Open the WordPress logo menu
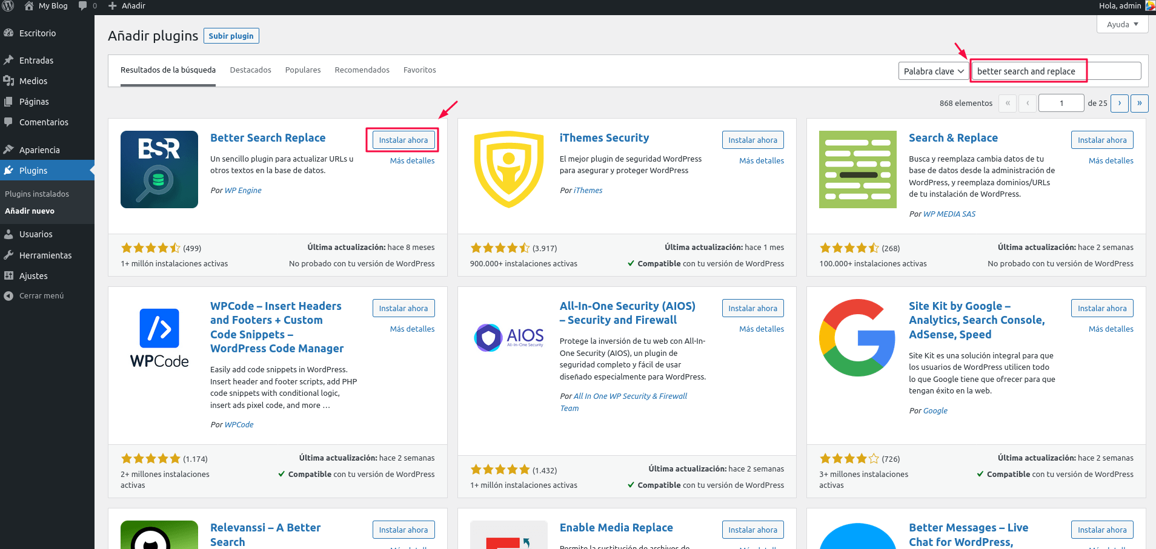Screen dimensions: 1156x549 click(8, 5)
